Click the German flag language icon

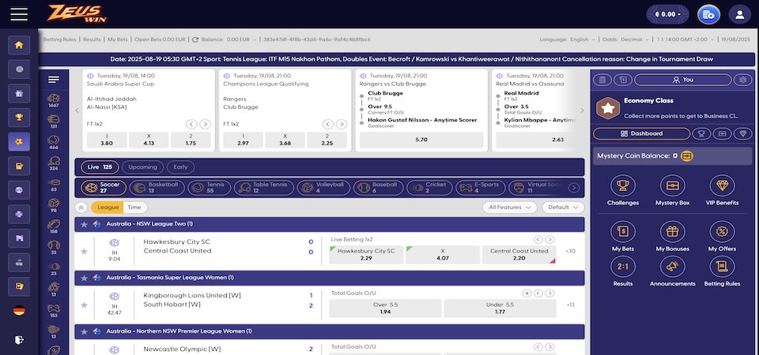[x=19, y=311]
